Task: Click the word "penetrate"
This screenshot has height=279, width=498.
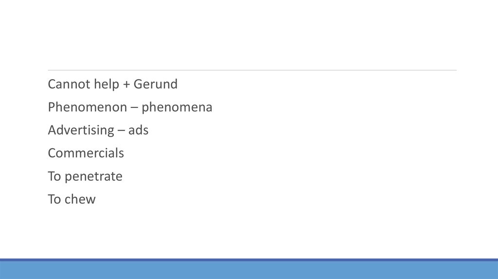Action: [x=93, y=176]
